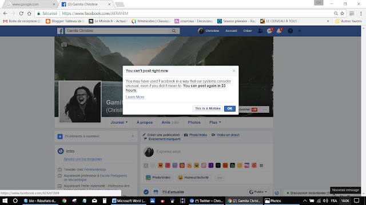This screenshot has height=205, width=366.
Task: Open the grid of all backgrounds icon
Action: 261,166
